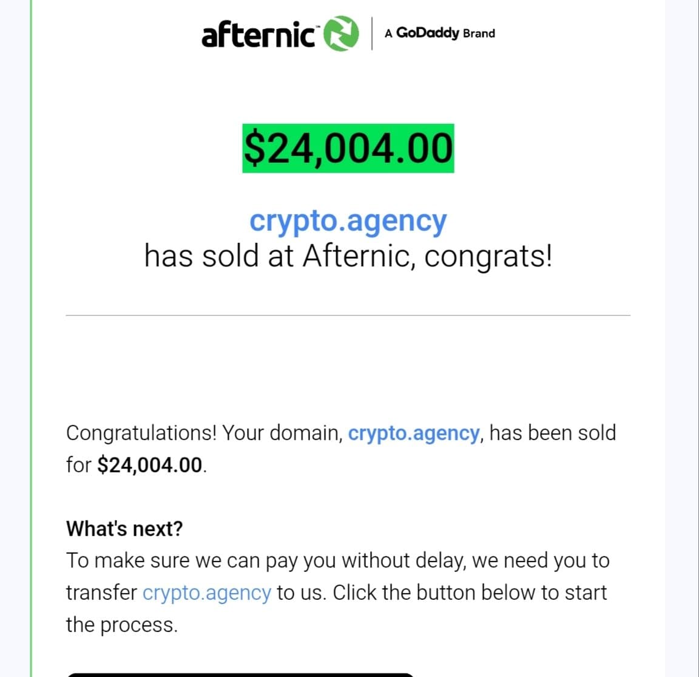Click the bold $24,004.00 in body paragraph
Viewport: 699px width, 677px height.
[150, 465]
